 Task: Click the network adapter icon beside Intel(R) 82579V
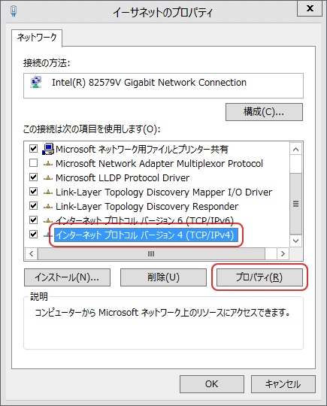pos(36,83)
